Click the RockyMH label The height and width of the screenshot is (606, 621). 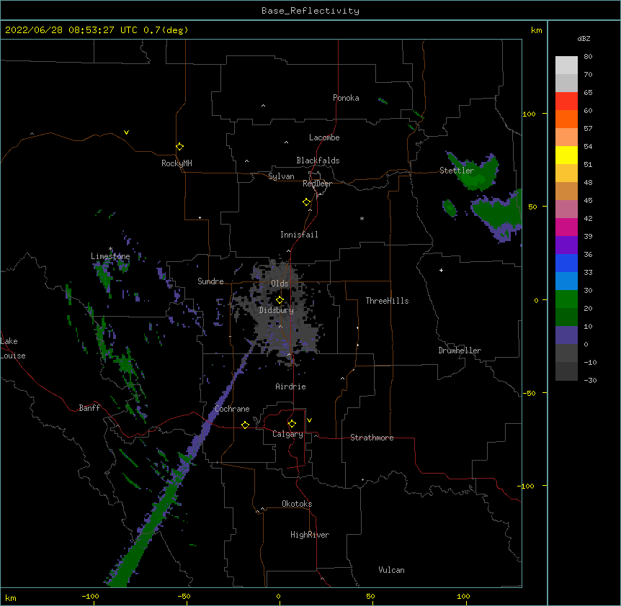click(x=177, y=163)
